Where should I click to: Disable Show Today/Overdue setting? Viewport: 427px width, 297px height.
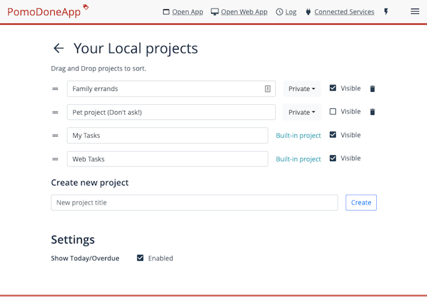(140, 258)
